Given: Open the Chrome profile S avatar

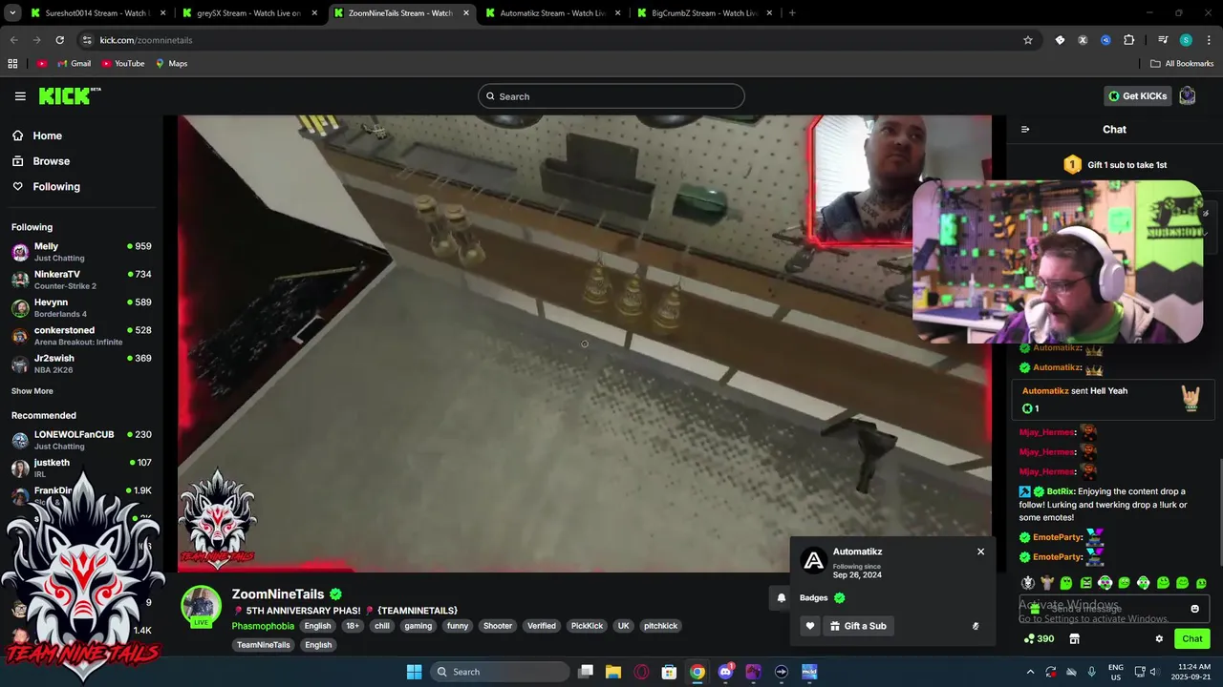Looking at the screenshot, I should click(1186, 40).
